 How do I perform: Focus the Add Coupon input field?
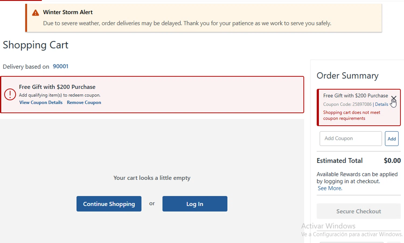(350, 138)
